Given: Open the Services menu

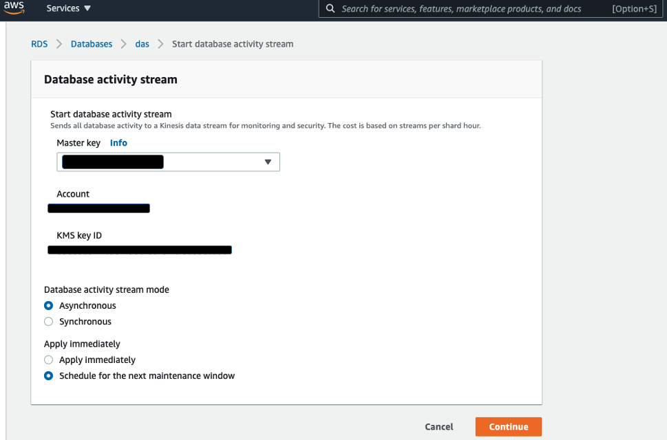Looking at the screenshot, I should tap(68, 9).
